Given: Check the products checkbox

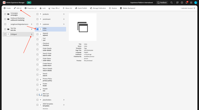Looking at the screenshot, I should point(37,14).
